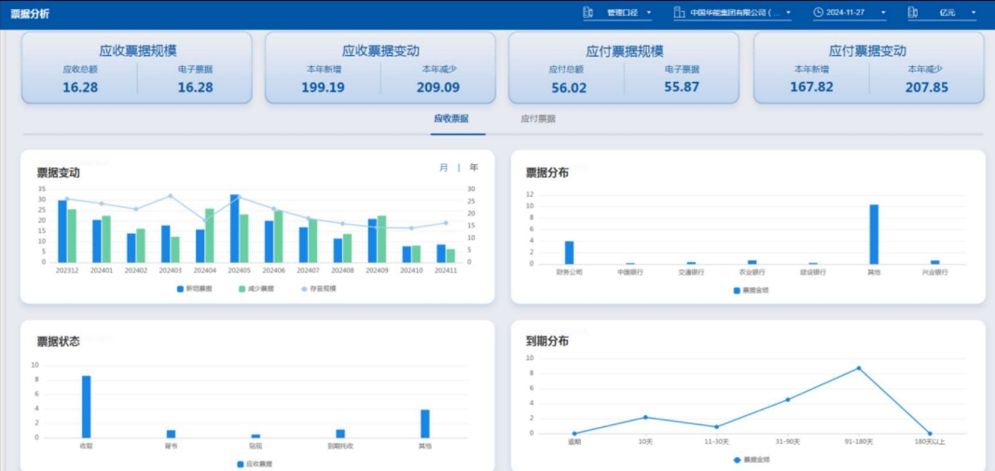Click the company icon before 中国华能集团有限公司
The image size is (995, 471).
point(678,12)
